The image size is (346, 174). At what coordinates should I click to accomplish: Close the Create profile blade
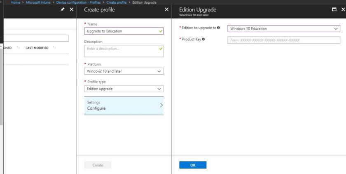coord(166,9)
